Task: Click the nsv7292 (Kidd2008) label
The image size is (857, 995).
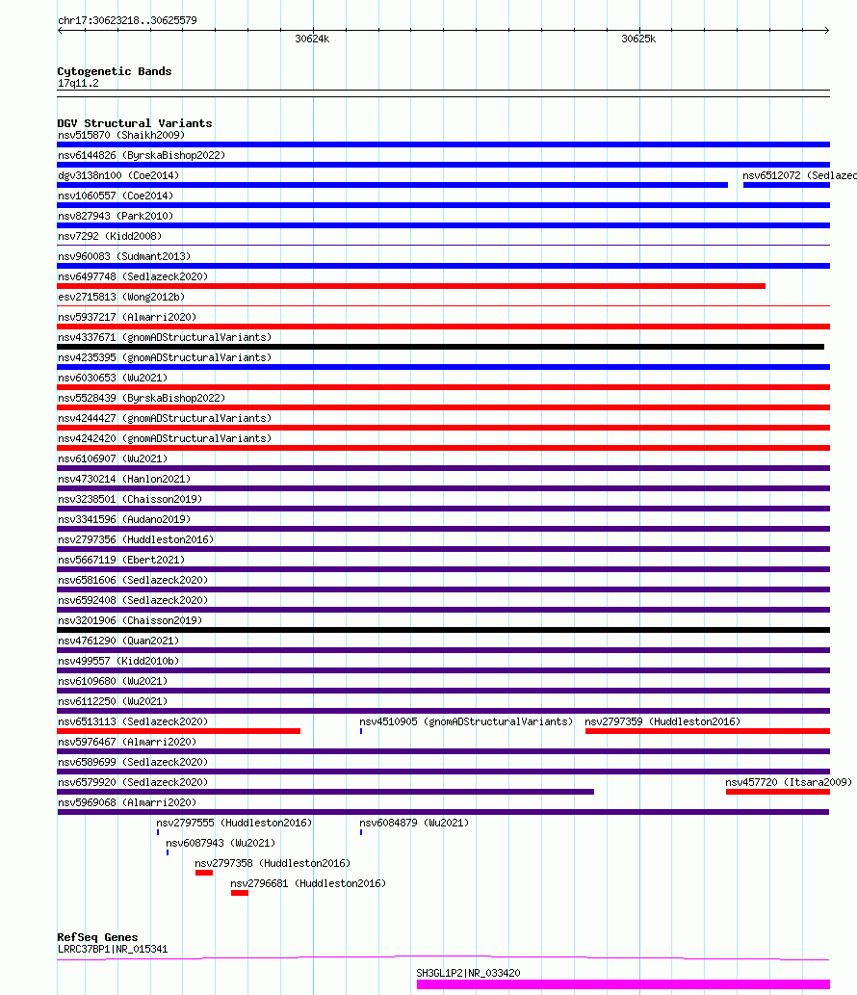Action: coord(110,237)
